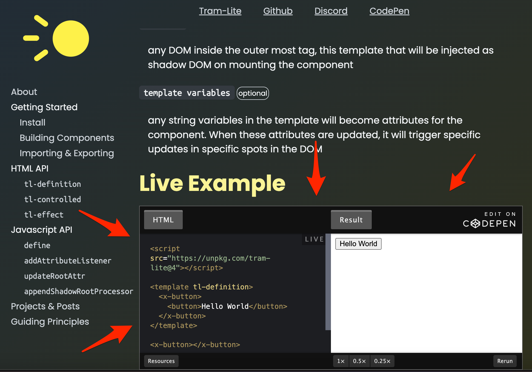Click the unpkg tram-lite script URL in code
The image size is (532, 372).
[210, 263]
